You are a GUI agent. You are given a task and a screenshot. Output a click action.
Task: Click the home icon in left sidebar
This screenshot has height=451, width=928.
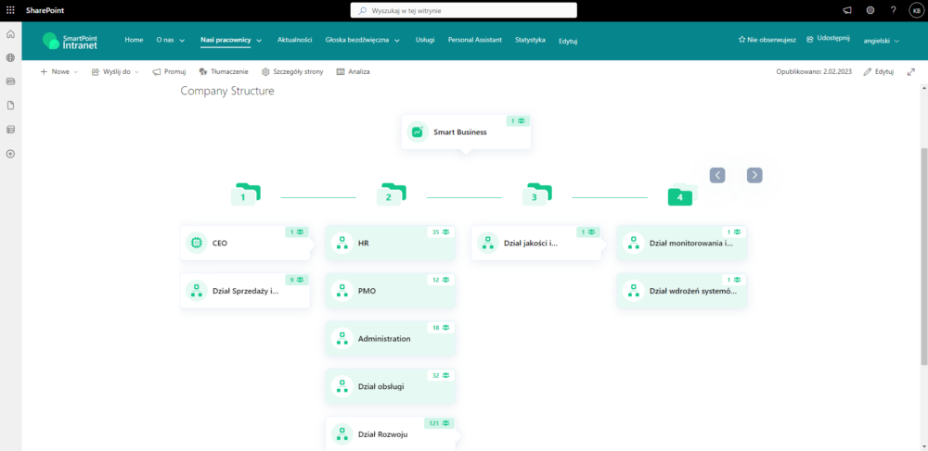tap(10, 34)
